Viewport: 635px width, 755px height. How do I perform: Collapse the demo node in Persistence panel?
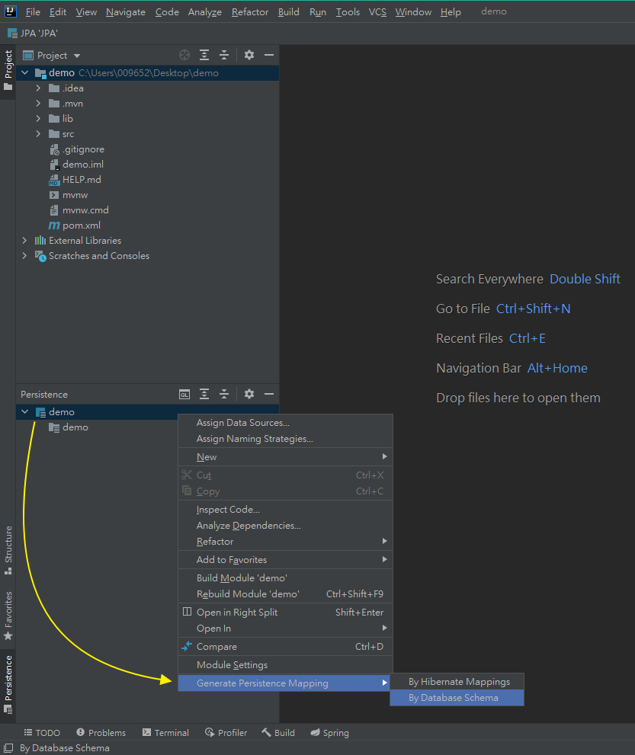[x=24, y=412]
